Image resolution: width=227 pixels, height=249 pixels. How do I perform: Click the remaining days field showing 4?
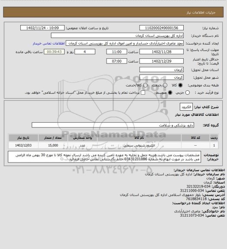(x=85, y=52)
